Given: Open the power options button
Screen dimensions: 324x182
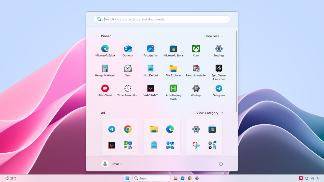Looking at the screenshot, I should pyautogui.click(x=221, y=164).
